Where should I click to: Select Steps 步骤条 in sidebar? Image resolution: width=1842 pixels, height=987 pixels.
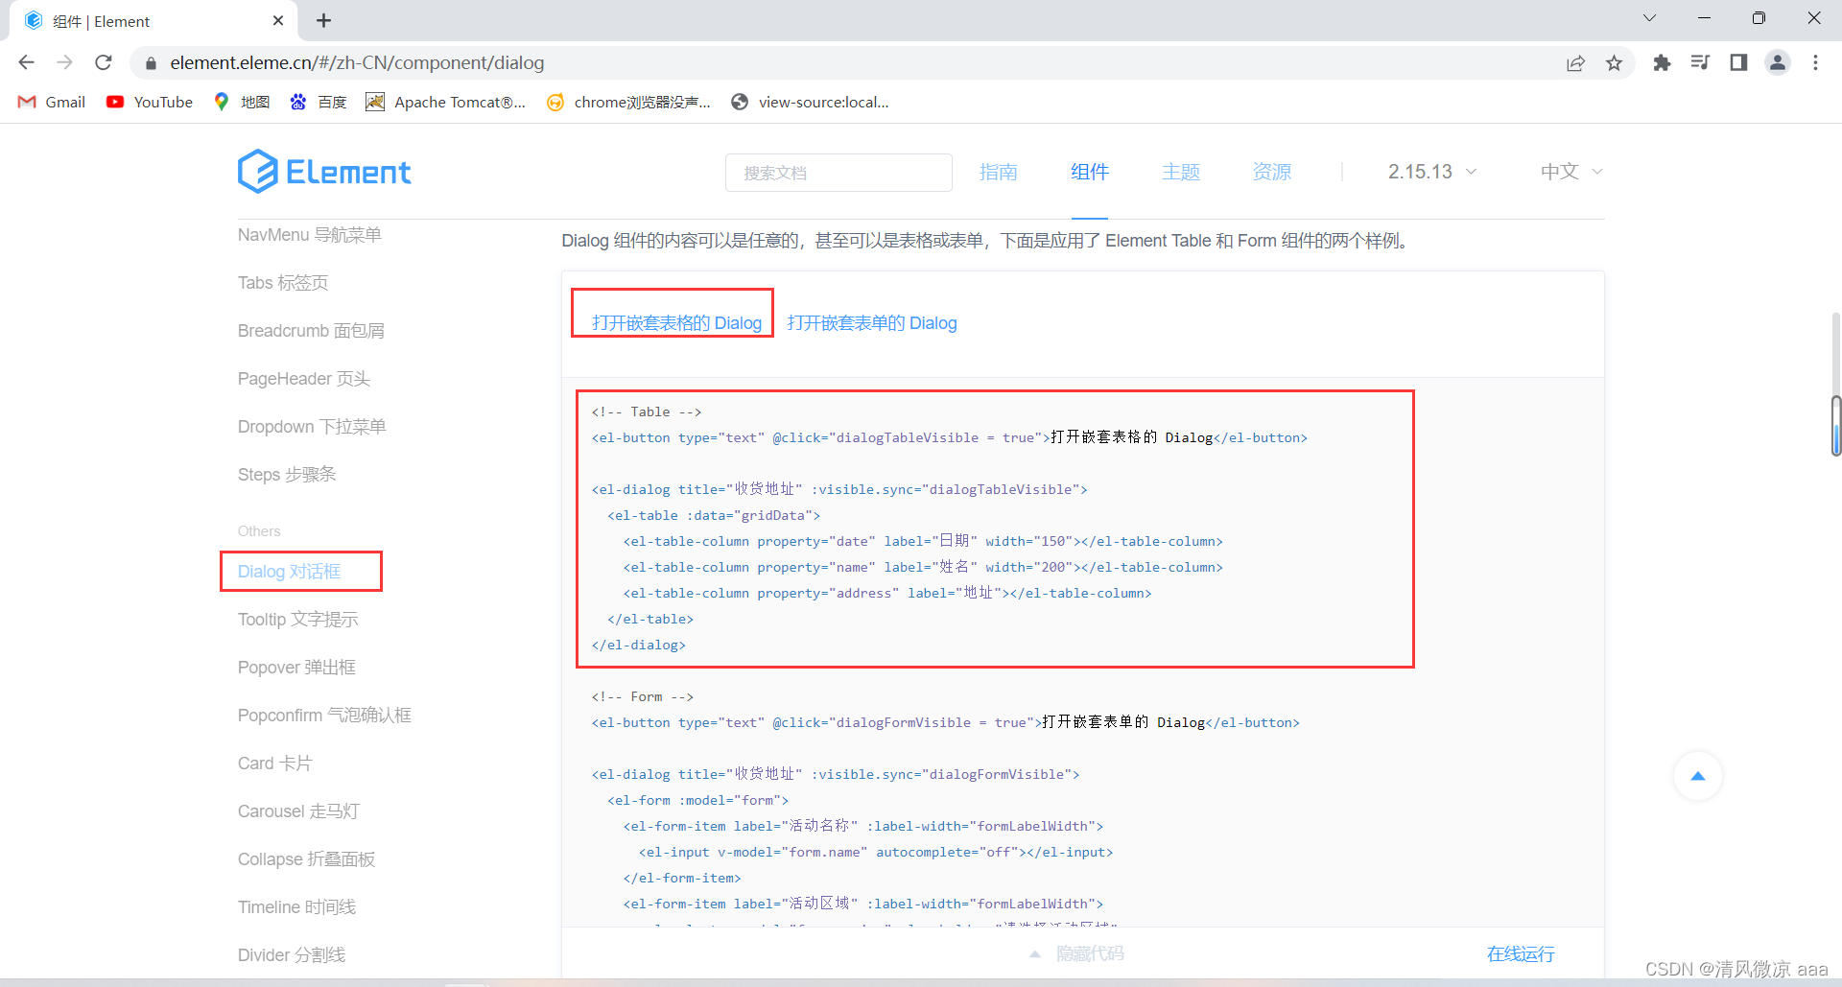click(x=287, y=475)
